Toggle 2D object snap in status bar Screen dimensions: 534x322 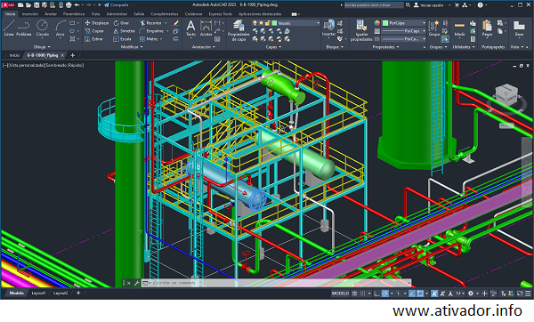[x=420, y=293]
